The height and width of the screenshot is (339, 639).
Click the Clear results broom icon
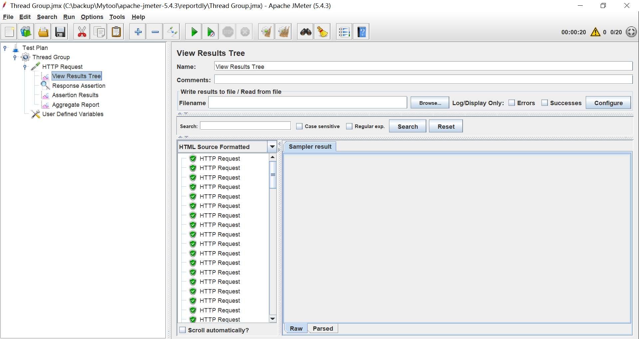[x=267, y=32]
